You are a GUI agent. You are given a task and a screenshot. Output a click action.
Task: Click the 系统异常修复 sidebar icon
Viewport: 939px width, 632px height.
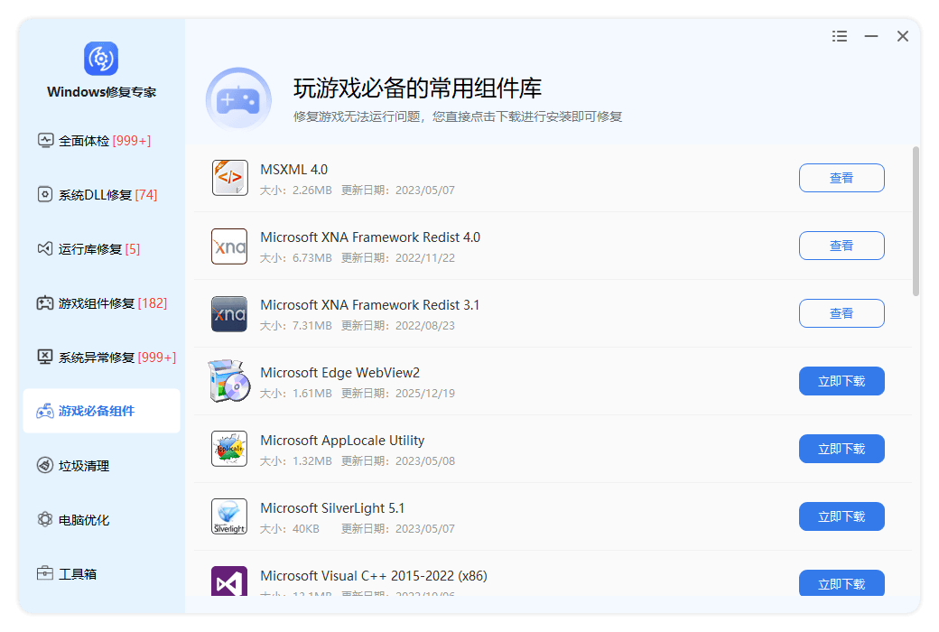(45, 357)
